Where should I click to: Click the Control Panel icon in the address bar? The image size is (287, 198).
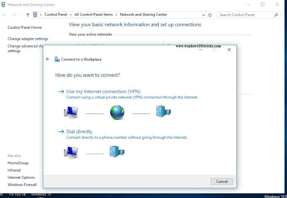point(35,15)
